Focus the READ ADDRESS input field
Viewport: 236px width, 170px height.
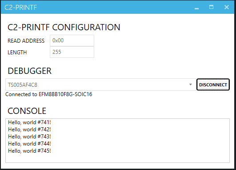point(72,40)
